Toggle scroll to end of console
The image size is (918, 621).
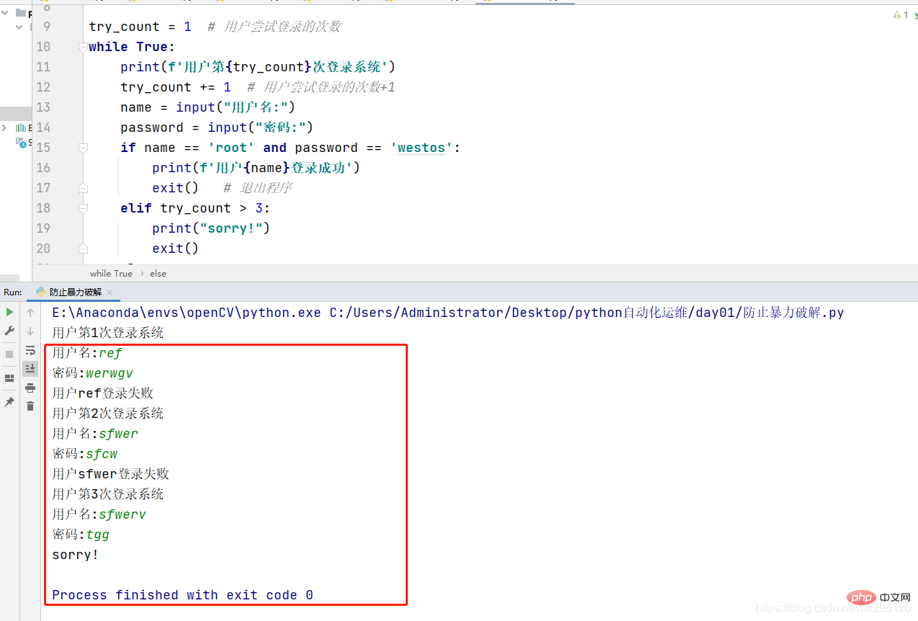[30, 369]
